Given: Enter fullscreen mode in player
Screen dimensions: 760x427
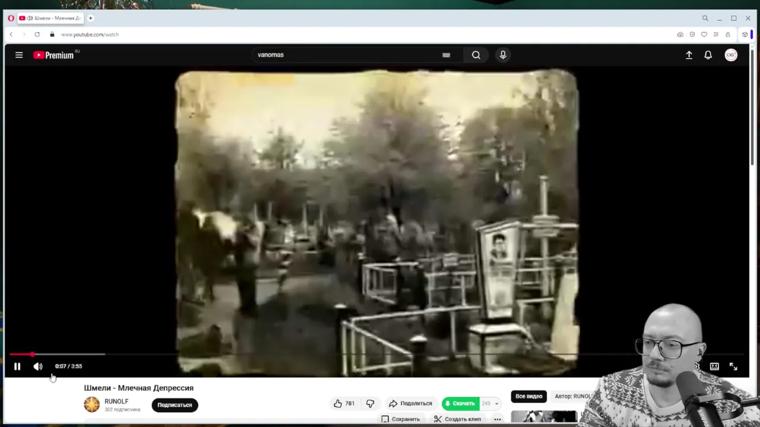Looking at the screenshot, I should pos(733,367).
